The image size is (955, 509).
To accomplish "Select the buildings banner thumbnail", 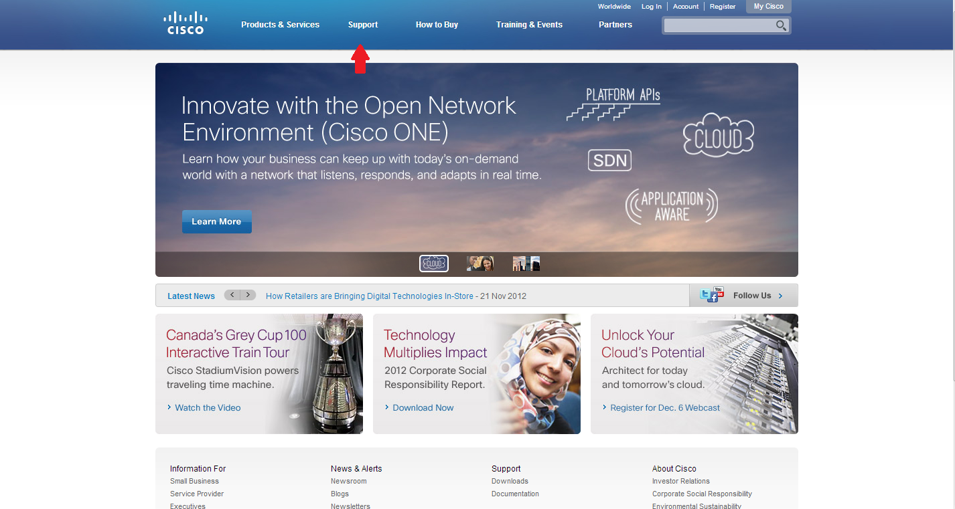I will click(526, 264).
